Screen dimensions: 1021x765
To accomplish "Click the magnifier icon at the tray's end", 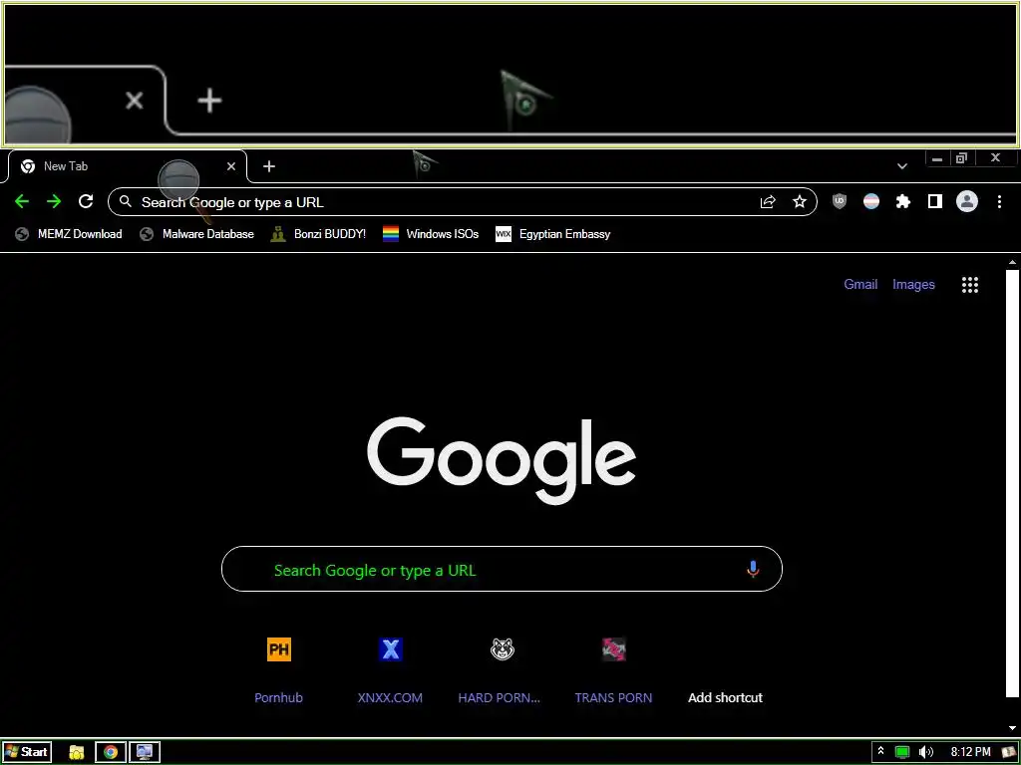I will pos(1009,752).
